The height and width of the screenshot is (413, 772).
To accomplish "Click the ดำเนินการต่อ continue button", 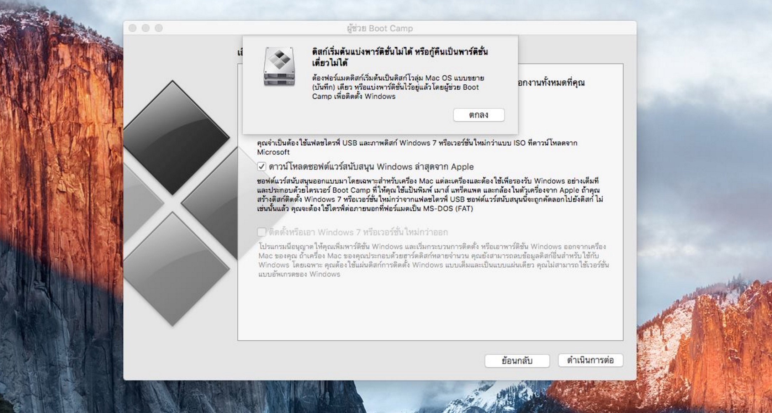I will click(x=590, y=360).
